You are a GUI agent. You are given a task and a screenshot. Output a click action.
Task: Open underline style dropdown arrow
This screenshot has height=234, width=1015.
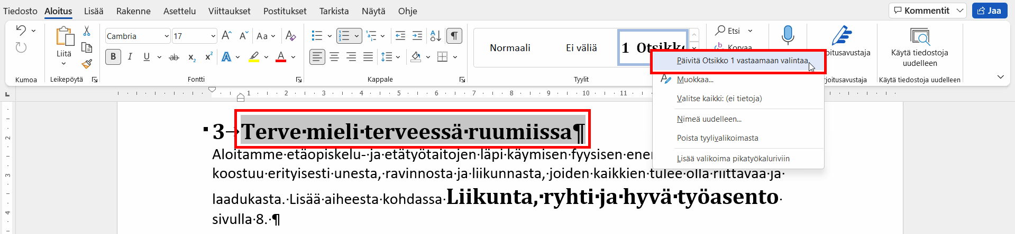click(159, 57)
